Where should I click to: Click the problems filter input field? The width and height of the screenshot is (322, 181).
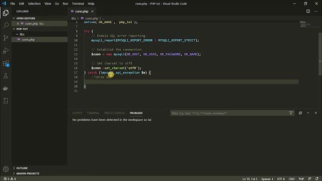(x=229, y=113)
